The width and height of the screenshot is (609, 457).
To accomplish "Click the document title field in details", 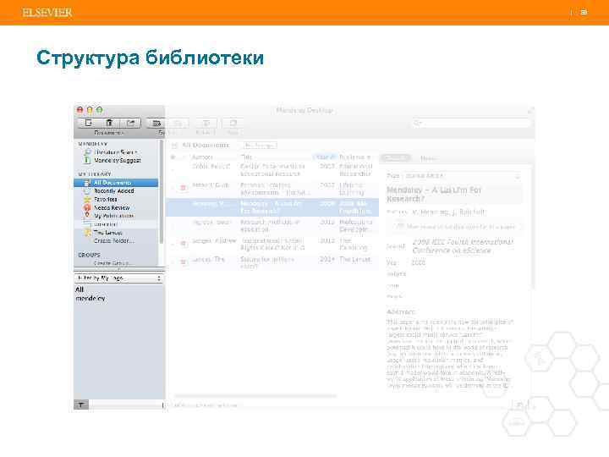I will [453, 195].
